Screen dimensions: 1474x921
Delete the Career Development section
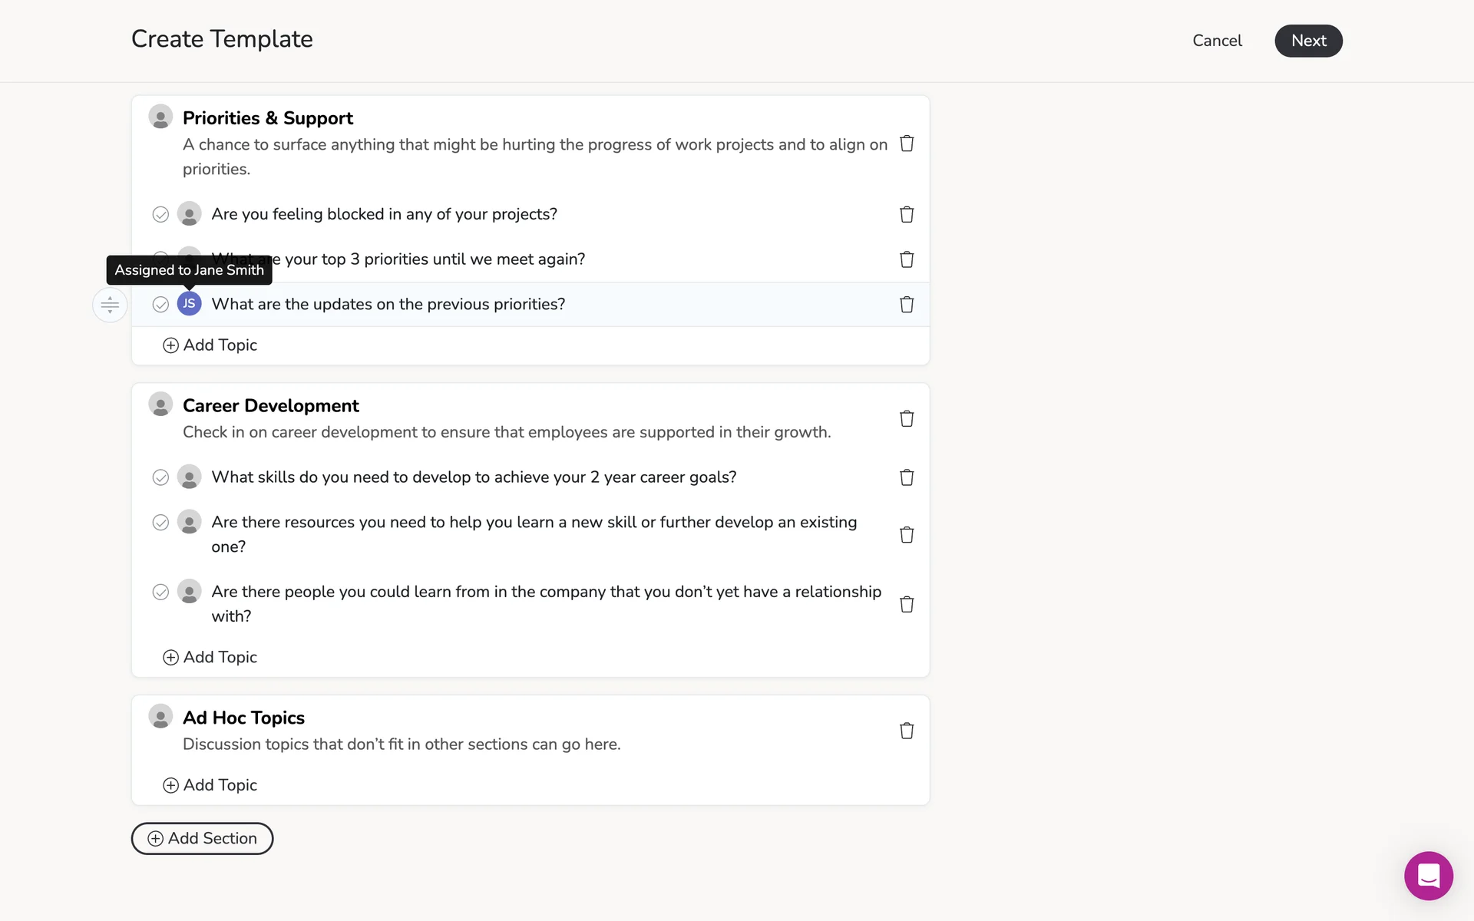click(907, 418)
